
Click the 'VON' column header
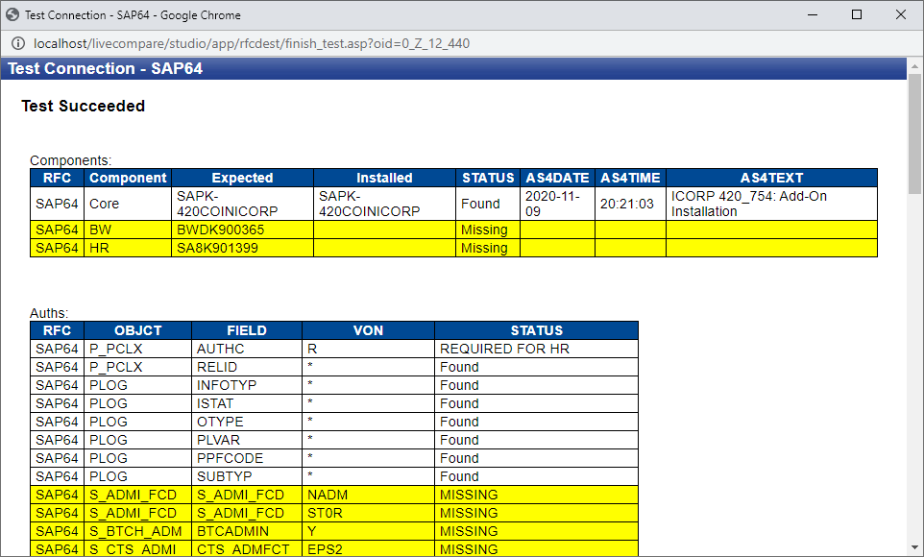(x=368, y=330)
